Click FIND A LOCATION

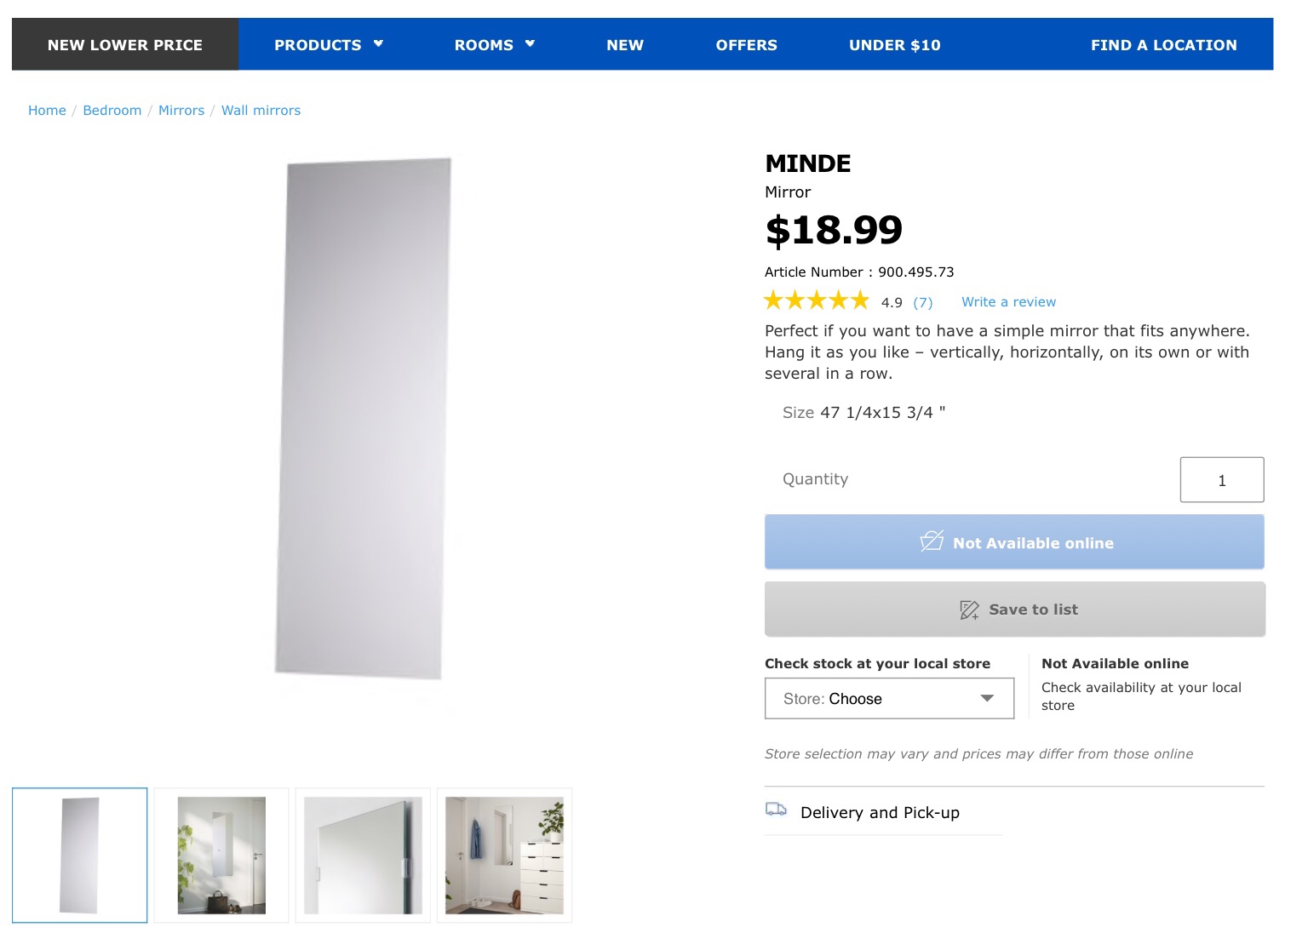click(x=1163, y=45)
